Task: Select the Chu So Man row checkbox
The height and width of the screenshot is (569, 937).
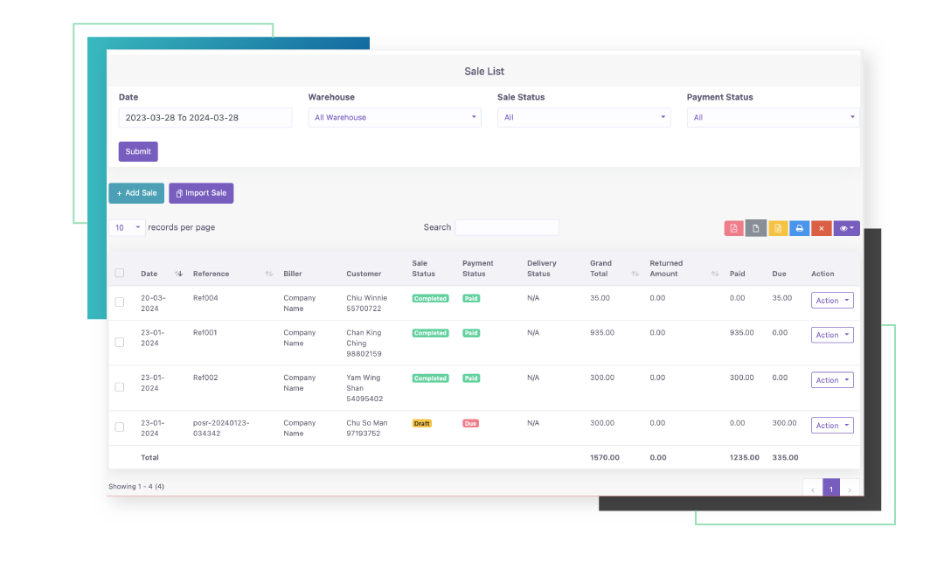Action: [x=120, y=427]
